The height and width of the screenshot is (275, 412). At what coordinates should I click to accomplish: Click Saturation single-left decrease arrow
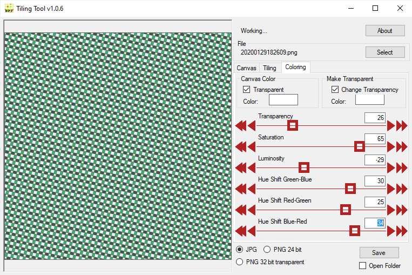(252, 147)
